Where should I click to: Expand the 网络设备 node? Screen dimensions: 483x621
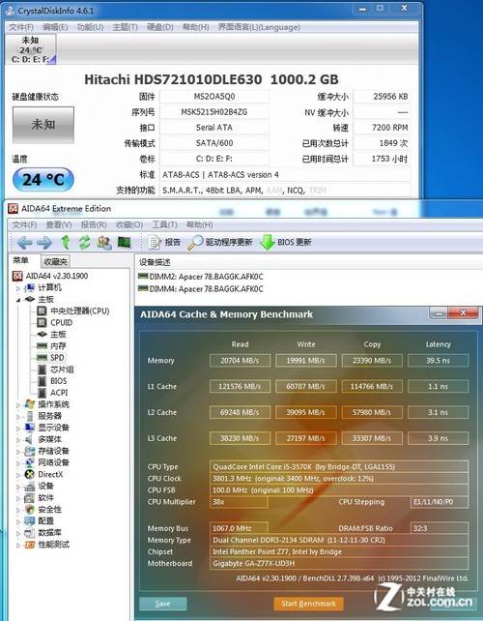click(18, 463)
